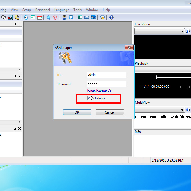Click the ID input field containing admin
191x191 pixels.
pos(107,75)
